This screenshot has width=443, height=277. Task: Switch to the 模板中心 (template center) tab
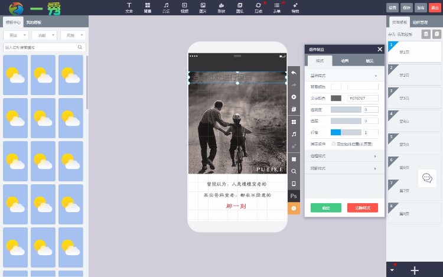coord(13,22)
